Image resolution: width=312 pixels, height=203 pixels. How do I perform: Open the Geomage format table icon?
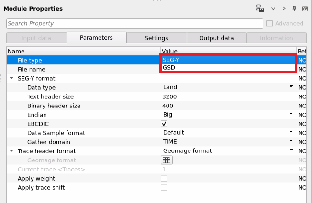(167, 160)
